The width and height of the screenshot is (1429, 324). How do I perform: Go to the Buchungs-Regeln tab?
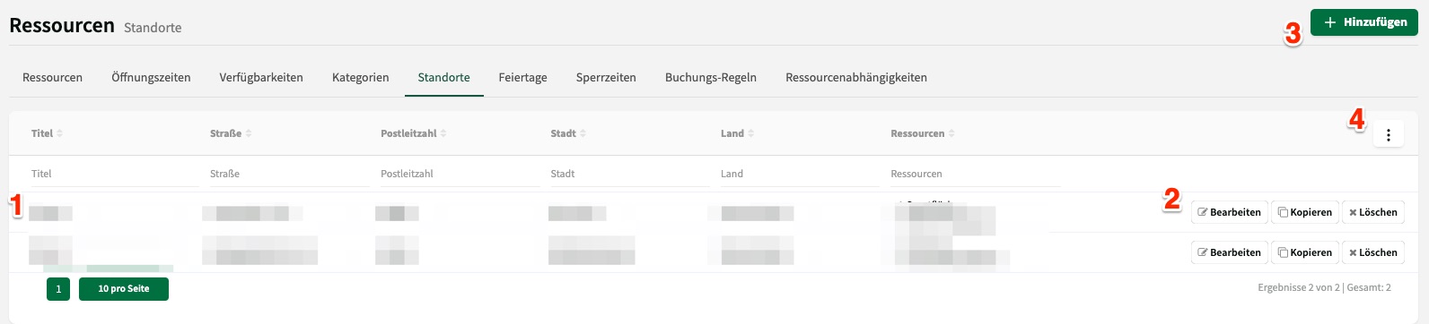click(x=711, y=78)
